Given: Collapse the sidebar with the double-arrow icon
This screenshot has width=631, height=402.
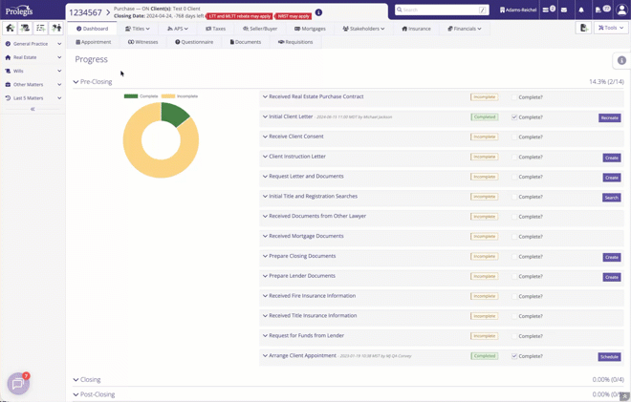Looking at the screenshot, I should [33, 109].
